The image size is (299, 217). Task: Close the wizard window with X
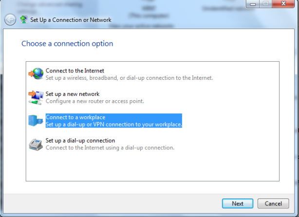click(x=283, y=3)
